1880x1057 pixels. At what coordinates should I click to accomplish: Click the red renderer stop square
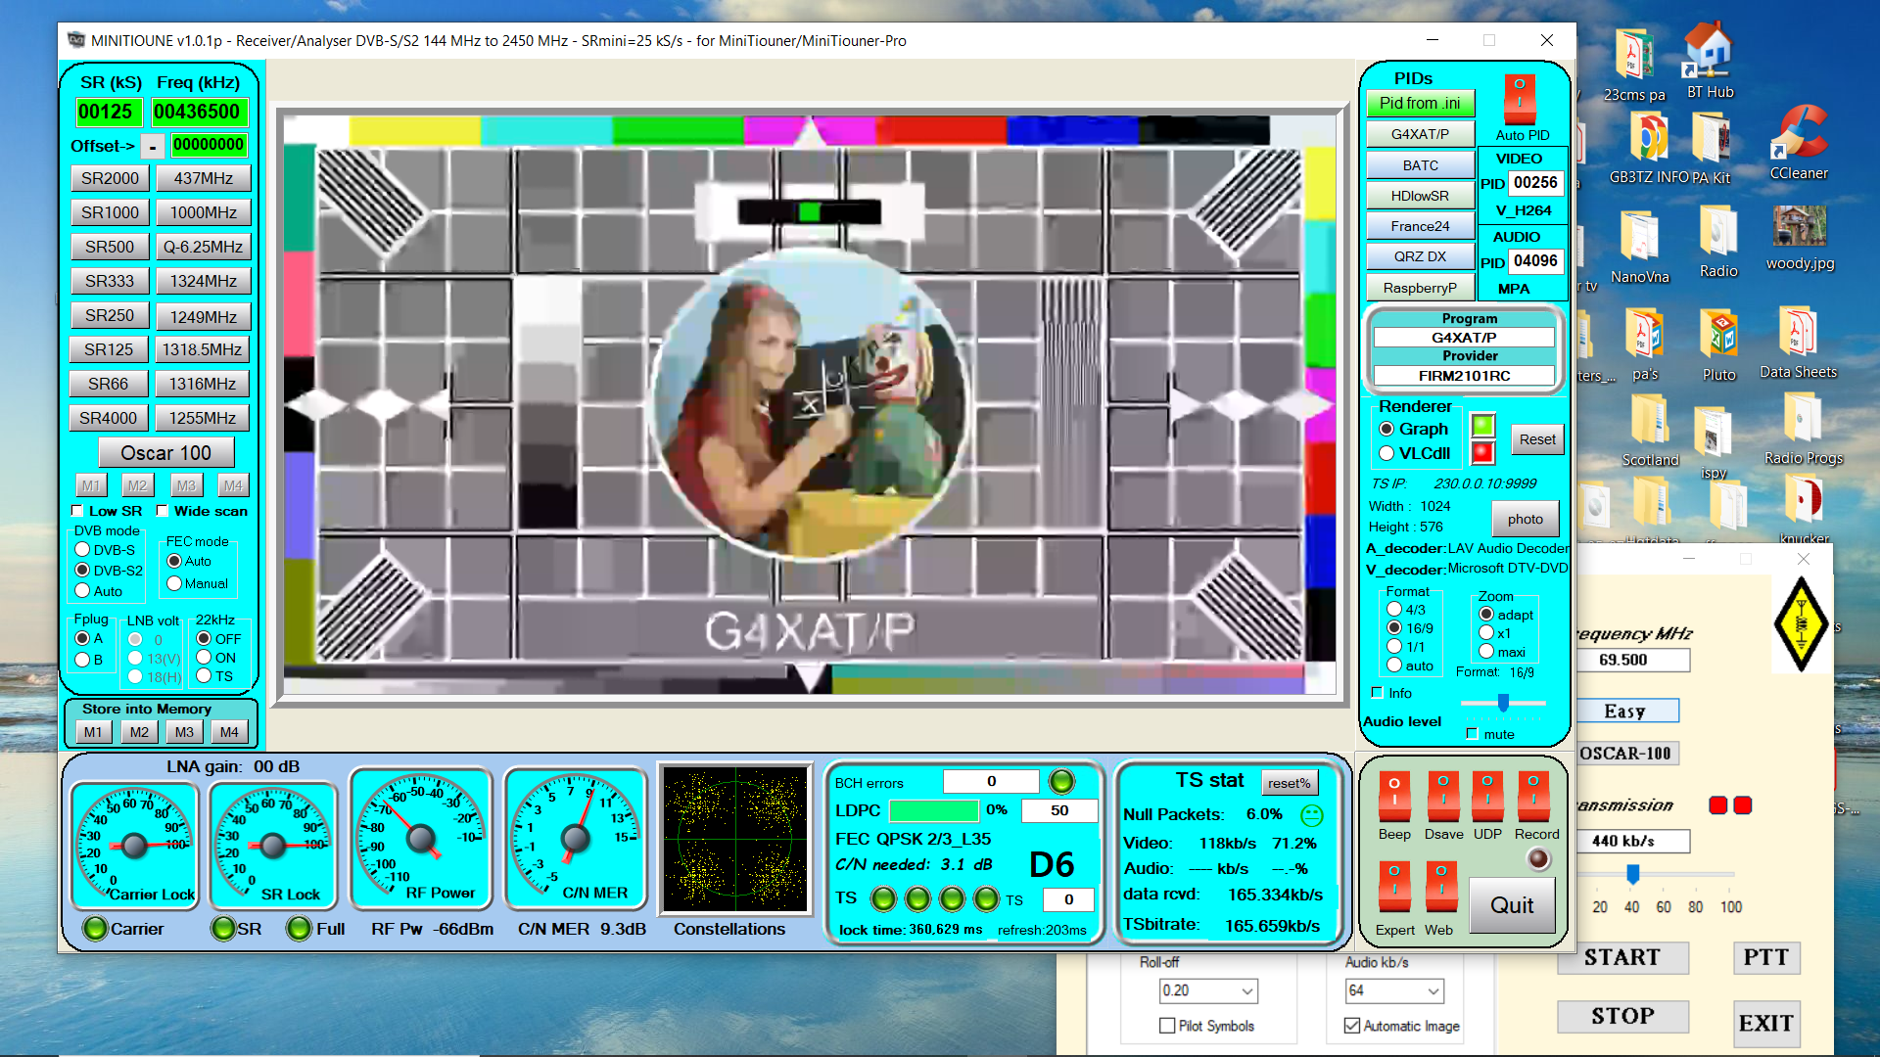[1482, 452]
